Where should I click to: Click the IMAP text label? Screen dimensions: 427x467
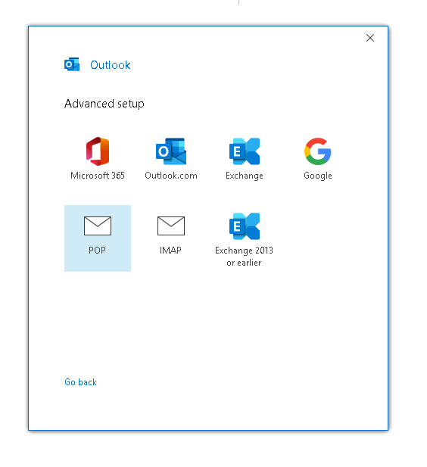(170, 251)
